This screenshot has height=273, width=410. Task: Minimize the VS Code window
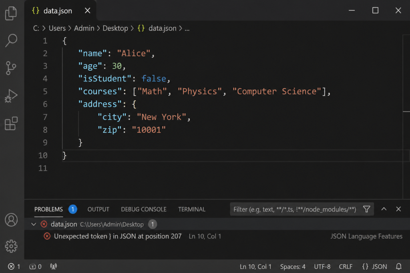tap(352, 10)
